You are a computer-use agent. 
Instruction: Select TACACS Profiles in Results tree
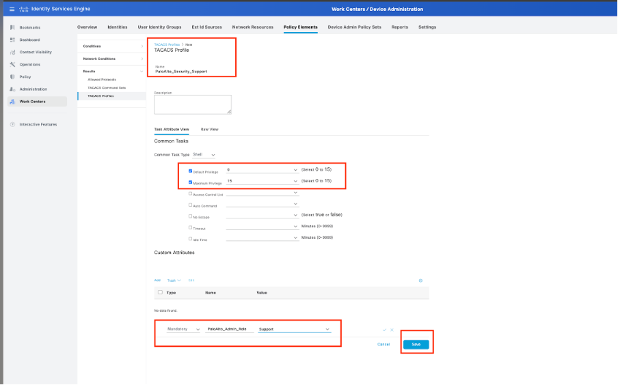click(x=100, y=96)
